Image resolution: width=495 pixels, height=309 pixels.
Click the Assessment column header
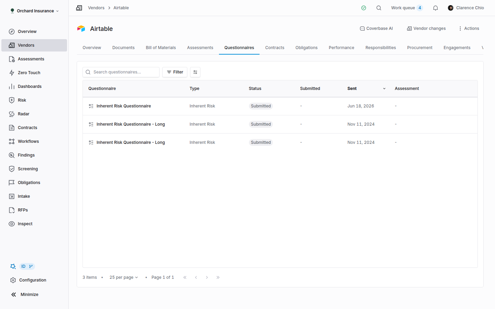[407, 89]
